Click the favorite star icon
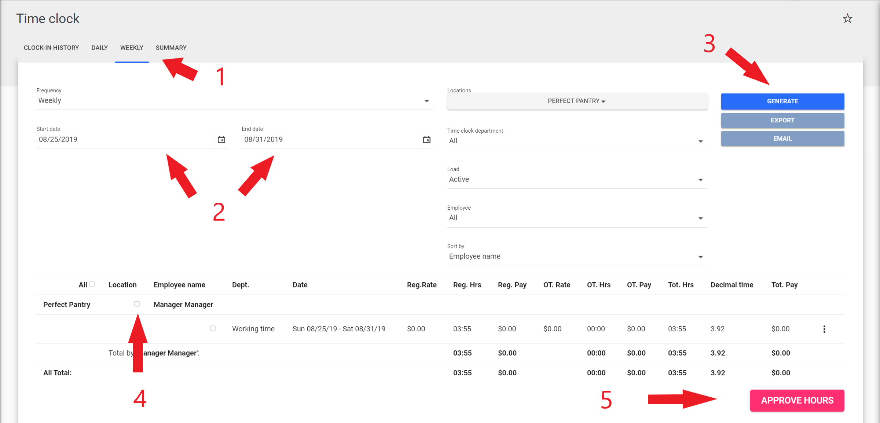Screen dimensions: 880x423 coord(847,19)
